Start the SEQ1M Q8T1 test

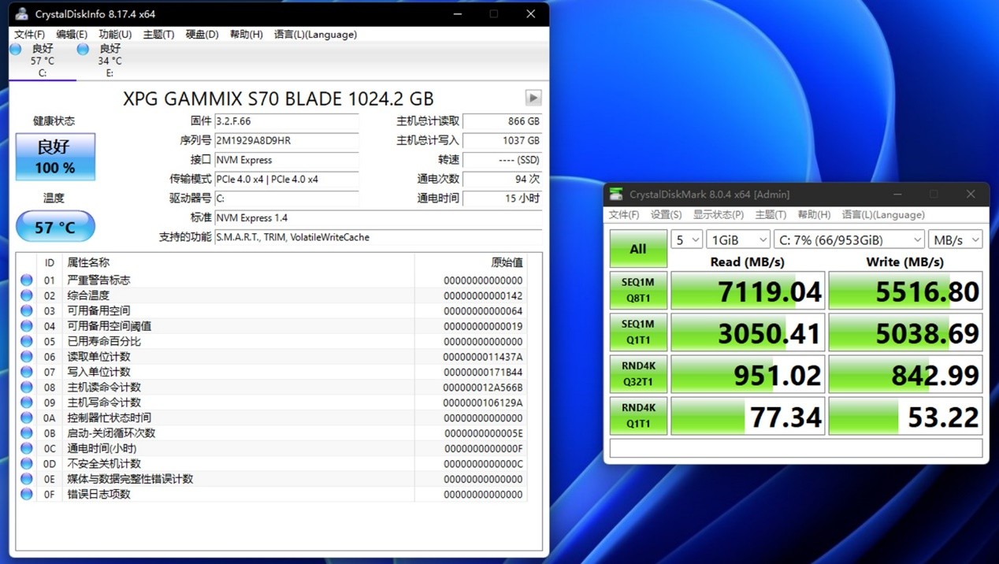tap(638, 291)
